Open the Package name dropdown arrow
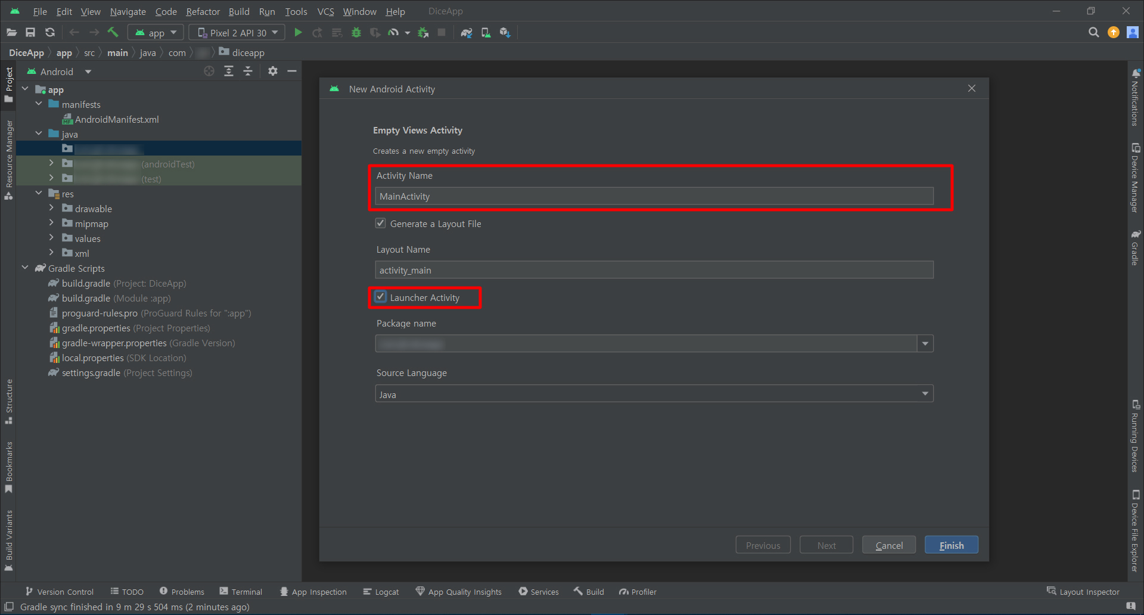Viewport: 1144px width, 615px height. [925, 344]
